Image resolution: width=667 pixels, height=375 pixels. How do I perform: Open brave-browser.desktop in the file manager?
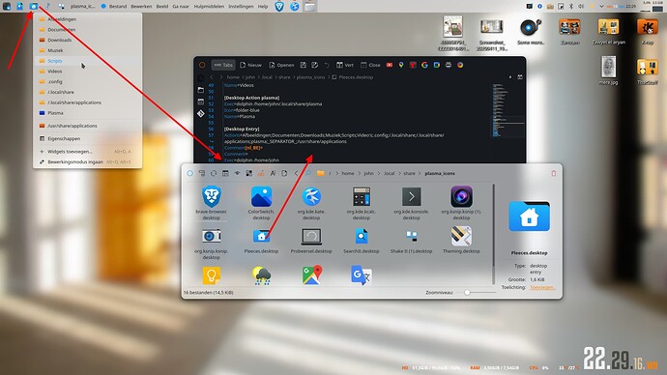[x=211, y=202]
